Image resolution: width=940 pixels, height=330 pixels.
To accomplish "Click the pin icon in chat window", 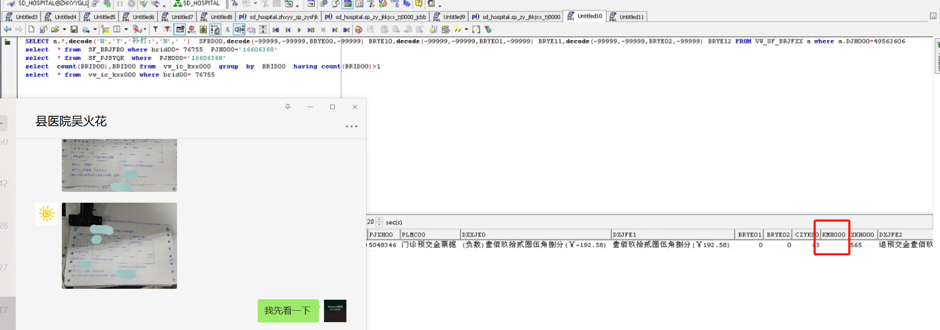I will (288, 107).
